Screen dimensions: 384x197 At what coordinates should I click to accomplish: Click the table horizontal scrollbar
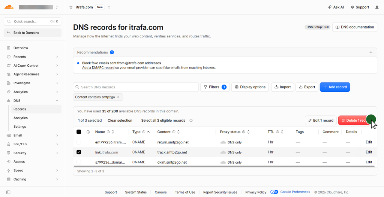224,166
